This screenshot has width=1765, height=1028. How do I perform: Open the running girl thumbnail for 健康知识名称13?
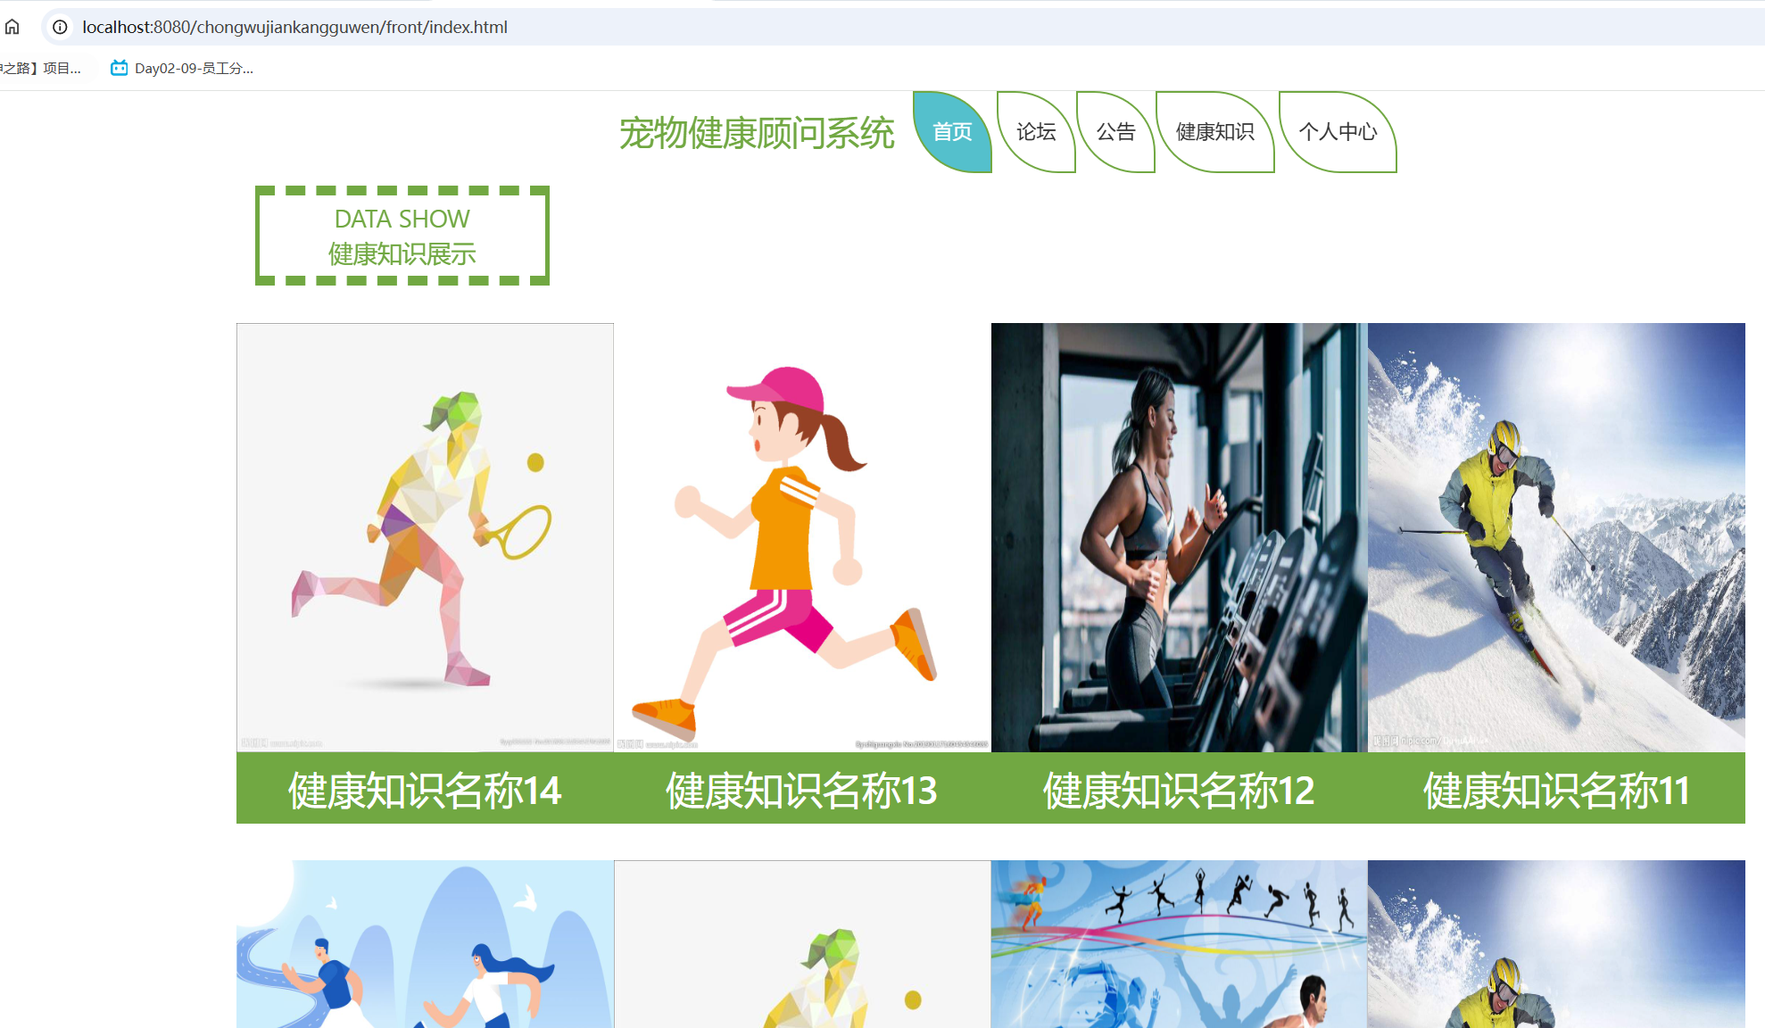[x=802, y=537]
